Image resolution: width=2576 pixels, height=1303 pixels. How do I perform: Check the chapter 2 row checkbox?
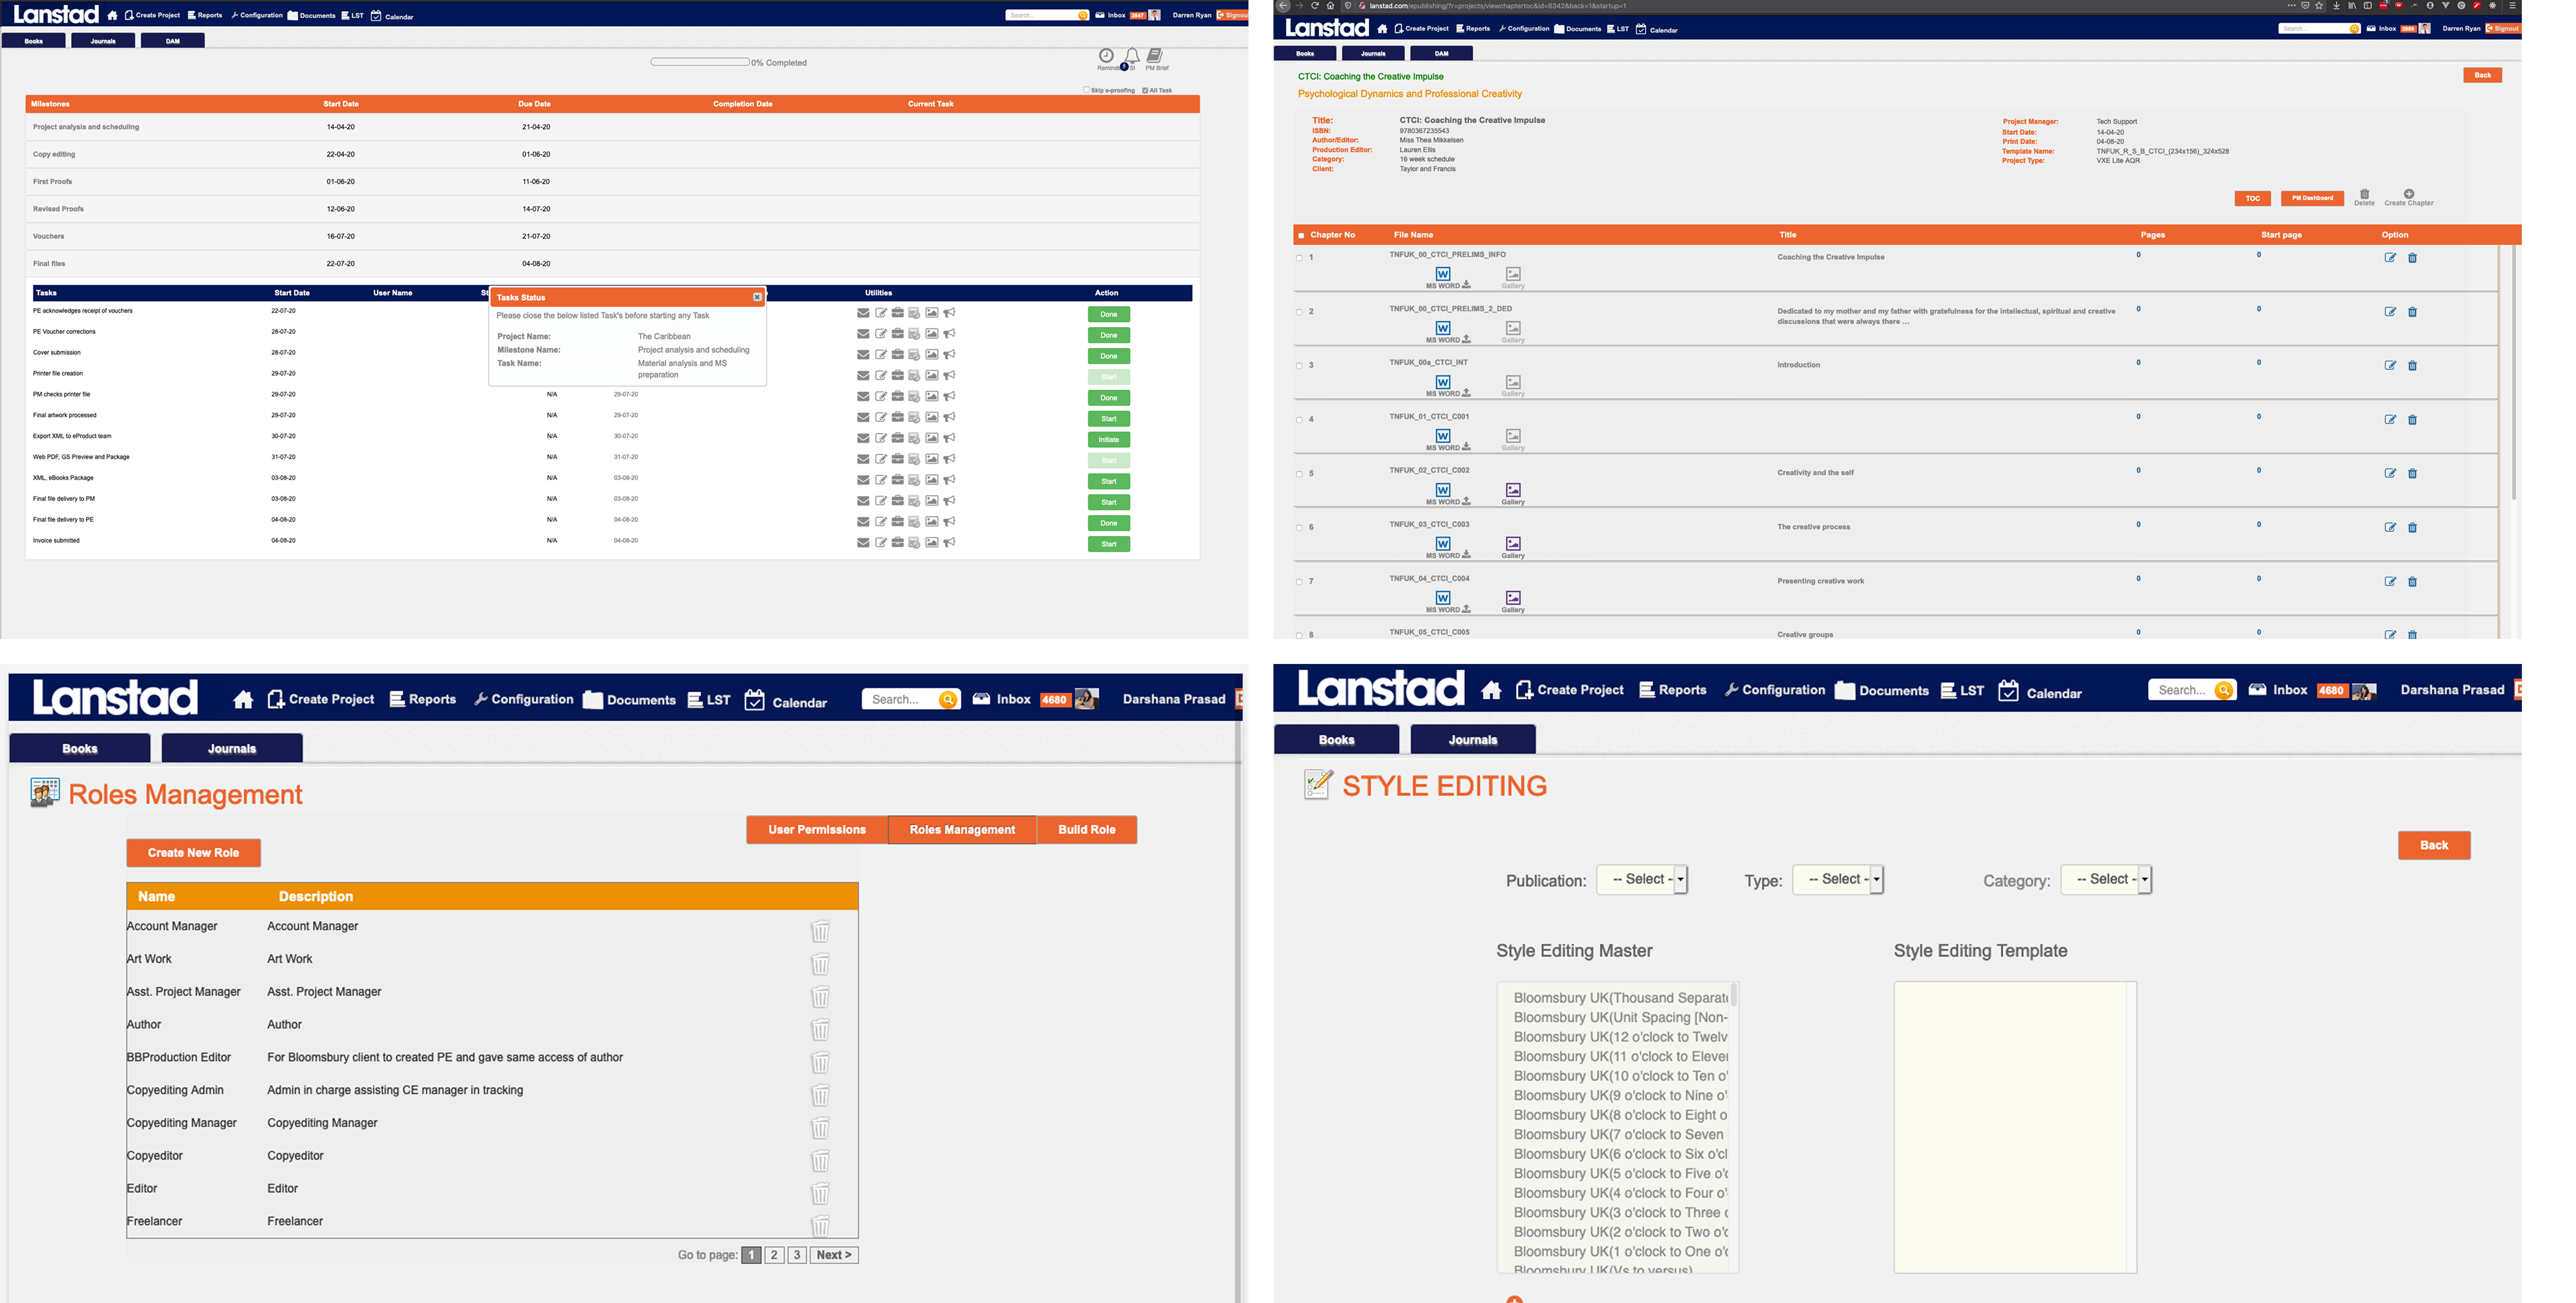[x=1299, y=312]
